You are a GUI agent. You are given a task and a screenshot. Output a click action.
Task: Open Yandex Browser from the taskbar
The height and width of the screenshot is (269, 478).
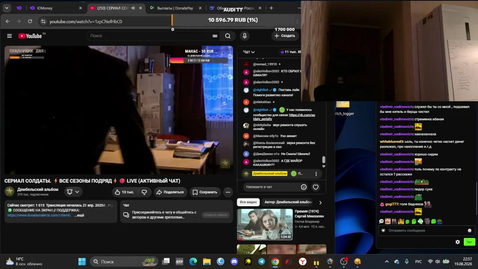pyautogui.click(x=302, y=262)
